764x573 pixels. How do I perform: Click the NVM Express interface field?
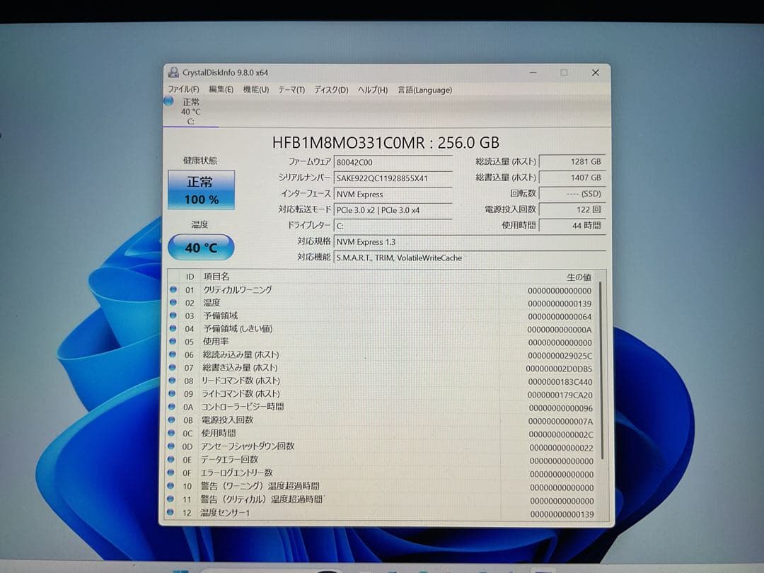(393, 194)
